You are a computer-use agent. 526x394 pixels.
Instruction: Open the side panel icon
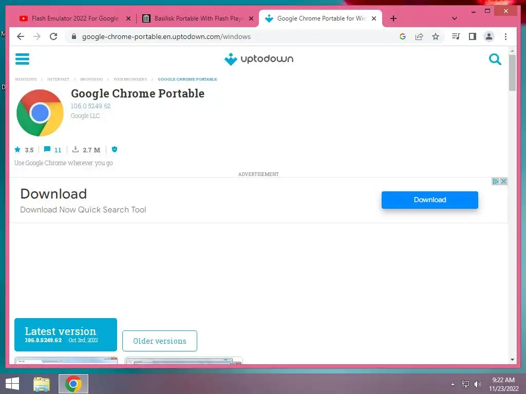coord(473,36)
